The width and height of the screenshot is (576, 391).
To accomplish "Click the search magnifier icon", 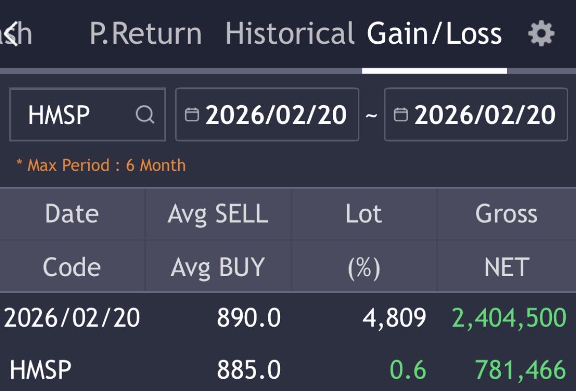I will coord(145,115).
